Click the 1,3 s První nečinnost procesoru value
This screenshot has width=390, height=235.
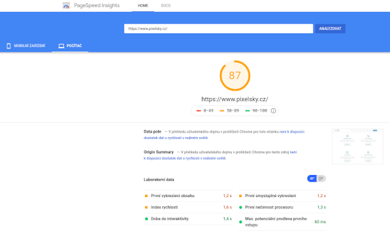tap(321, 207)
